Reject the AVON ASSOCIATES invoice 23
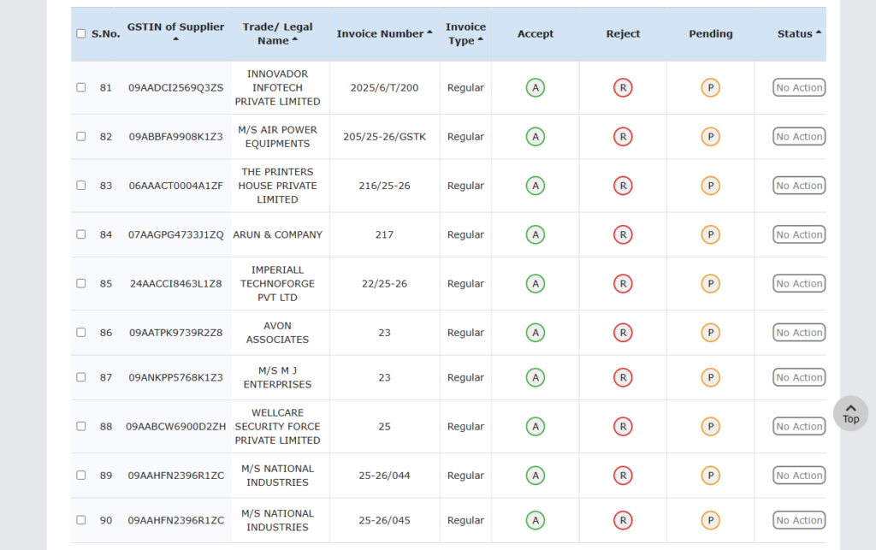 pyautogui.click(x=623, y=333)
